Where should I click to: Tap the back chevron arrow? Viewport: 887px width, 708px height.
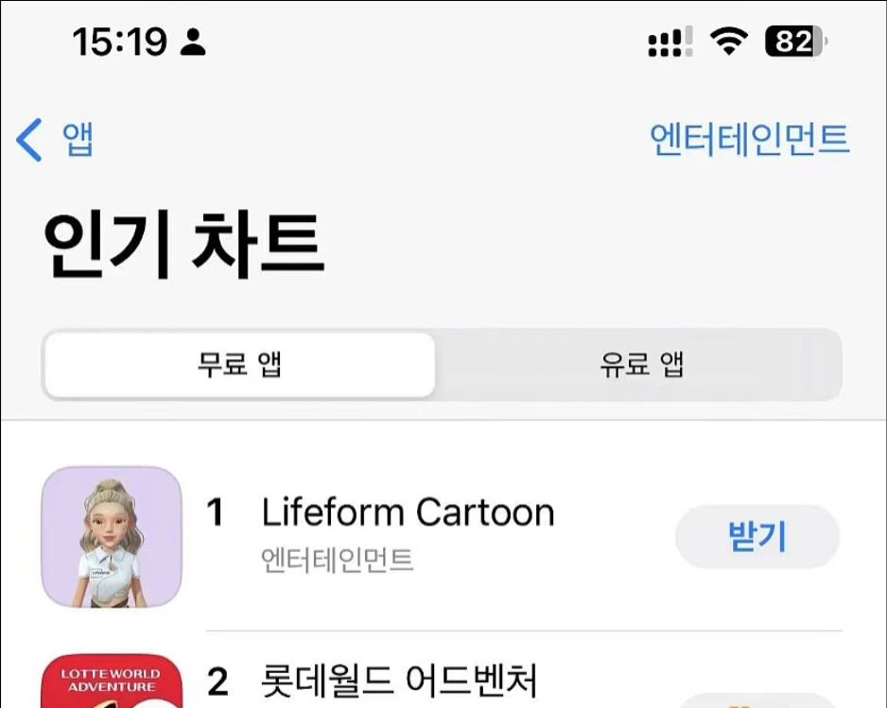click(29, 140)
